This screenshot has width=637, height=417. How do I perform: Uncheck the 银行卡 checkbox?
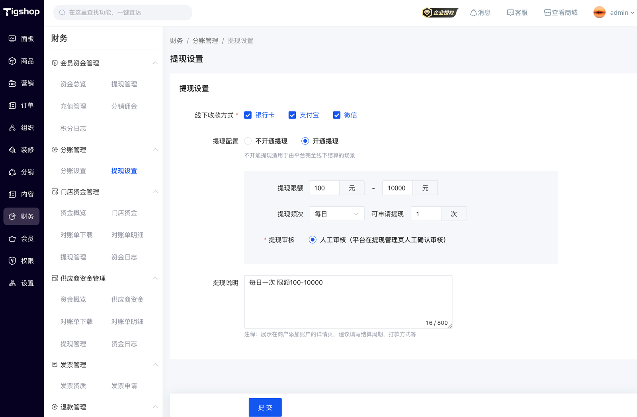click(x=248, y=115)
